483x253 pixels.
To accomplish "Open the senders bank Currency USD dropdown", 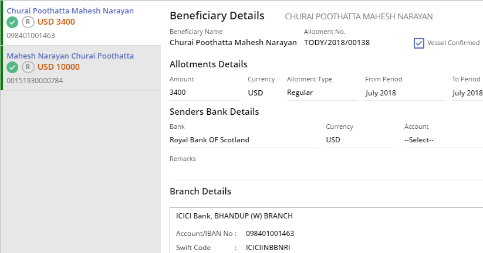I will click(x=362, y=140).
